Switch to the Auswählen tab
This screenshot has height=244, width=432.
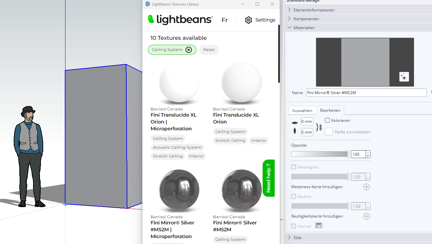coord(302,111)
